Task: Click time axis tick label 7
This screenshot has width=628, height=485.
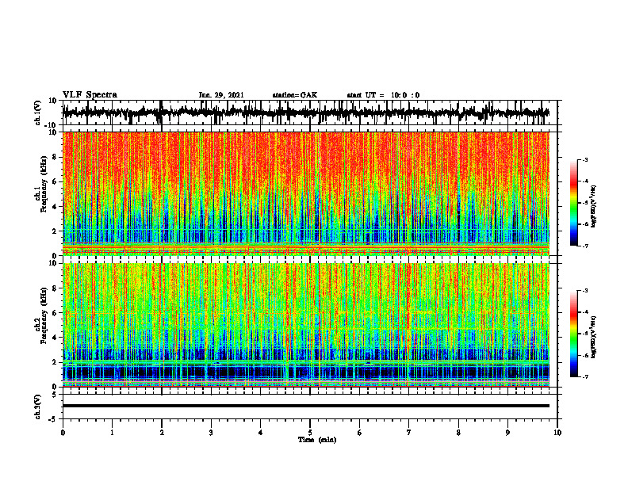Action: (x=409, y=433)
